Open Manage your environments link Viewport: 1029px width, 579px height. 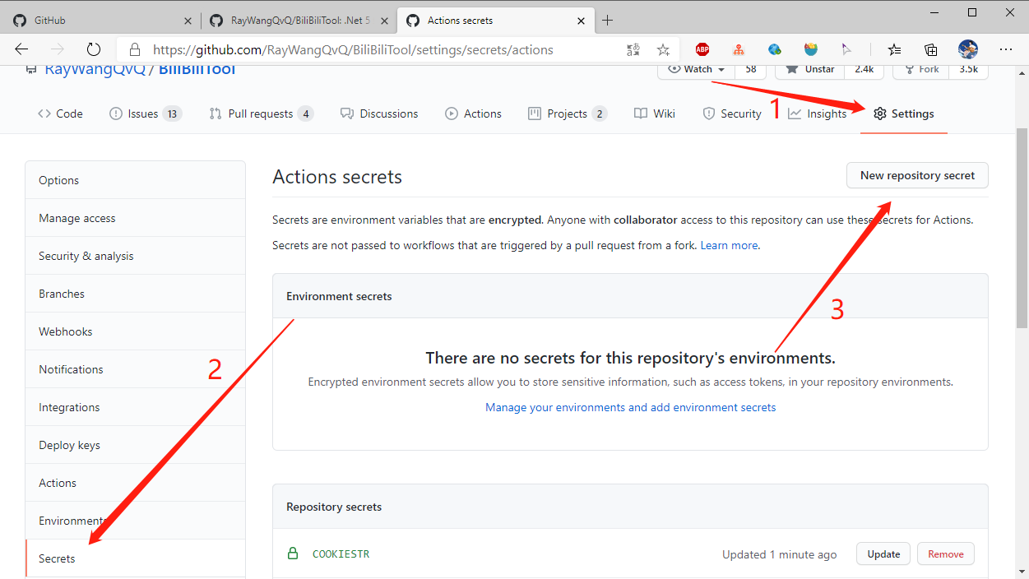(630, 407)
